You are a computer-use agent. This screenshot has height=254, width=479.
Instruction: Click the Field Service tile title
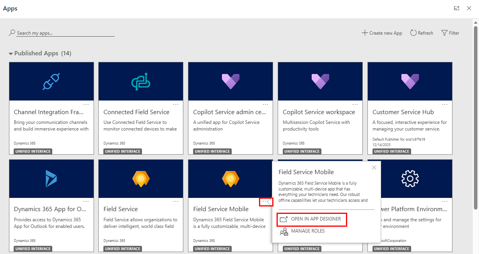pyautogui.click(x=121, y=209)
